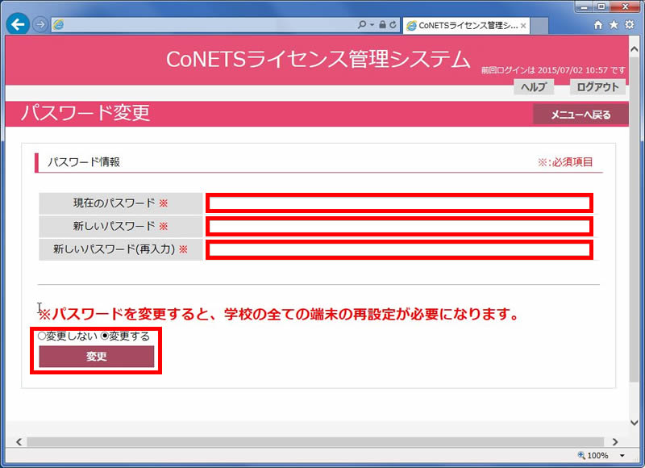Click the horizontal scrollbar thumb
Screen dimensions: 645x468
(x=315, y=441)
